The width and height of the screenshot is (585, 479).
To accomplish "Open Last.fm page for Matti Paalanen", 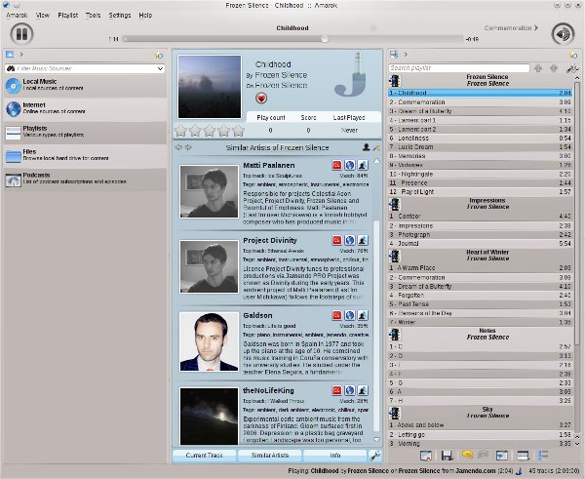I will pos(336,166).
